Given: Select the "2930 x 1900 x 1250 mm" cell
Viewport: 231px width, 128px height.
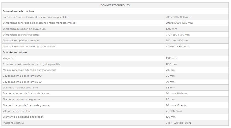Looking at the screenshot, I should [x=179, y=23].
